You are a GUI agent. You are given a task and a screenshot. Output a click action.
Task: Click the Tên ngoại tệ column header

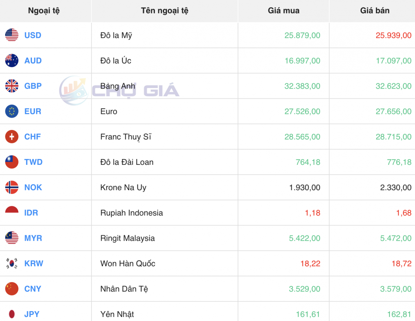pos(165,11)
